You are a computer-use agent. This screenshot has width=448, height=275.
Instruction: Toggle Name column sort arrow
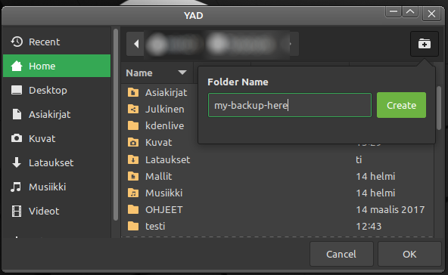point(182,73)
